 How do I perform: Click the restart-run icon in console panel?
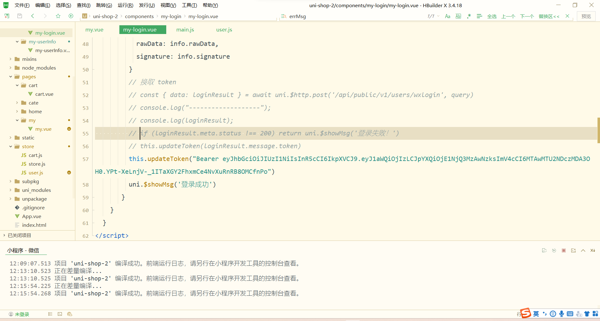[x=544, y=250]
